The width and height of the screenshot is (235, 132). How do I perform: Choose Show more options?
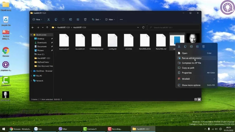[197, 85]
